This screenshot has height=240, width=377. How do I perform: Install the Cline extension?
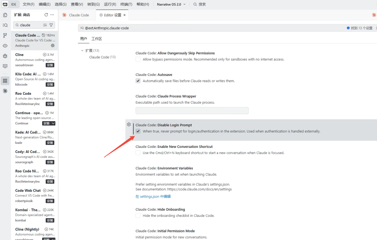point(50,65)
